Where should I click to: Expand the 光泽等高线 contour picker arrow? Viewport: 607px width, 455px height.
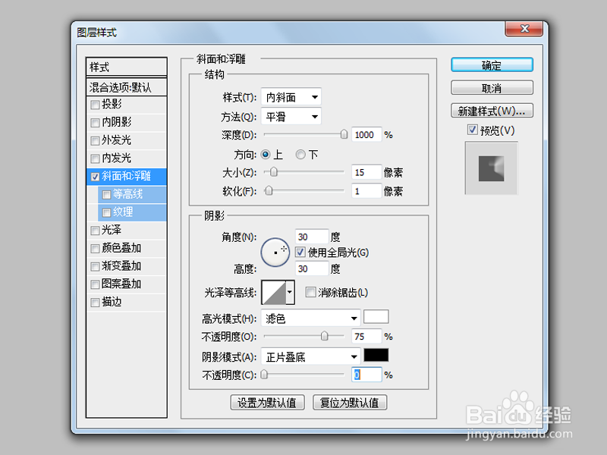point(290,292)
